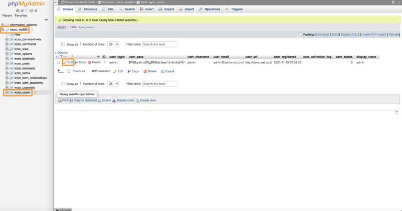The image size is (402, 211).
Task: Switch to the Structure tab
Action: [88, 9]
